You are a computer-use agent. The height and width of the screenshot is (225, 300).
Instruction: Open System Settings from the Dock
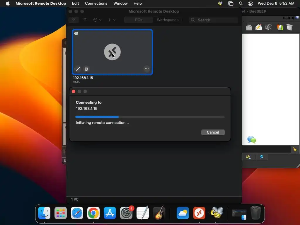click(126, 213)
